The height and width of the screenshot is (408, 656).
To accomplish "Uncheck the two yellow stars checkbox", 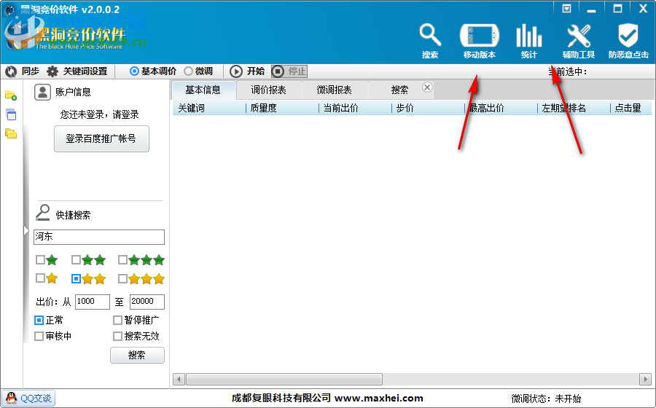I will (x=76, y=278).
